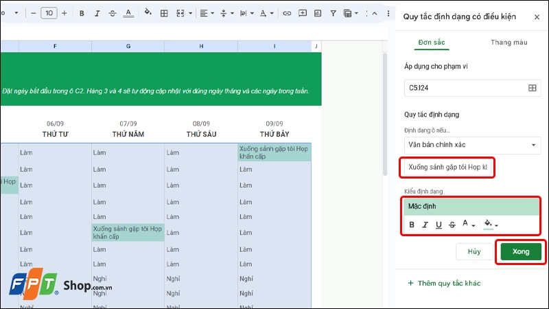Click first Nghỉ cell under THỨ SÁU
This screenshot has width=549, height=309.
[173, 279]
